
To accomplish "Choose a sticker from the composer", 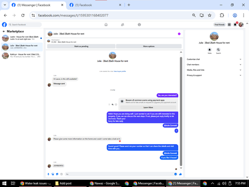I will click(x=57, y=174).
